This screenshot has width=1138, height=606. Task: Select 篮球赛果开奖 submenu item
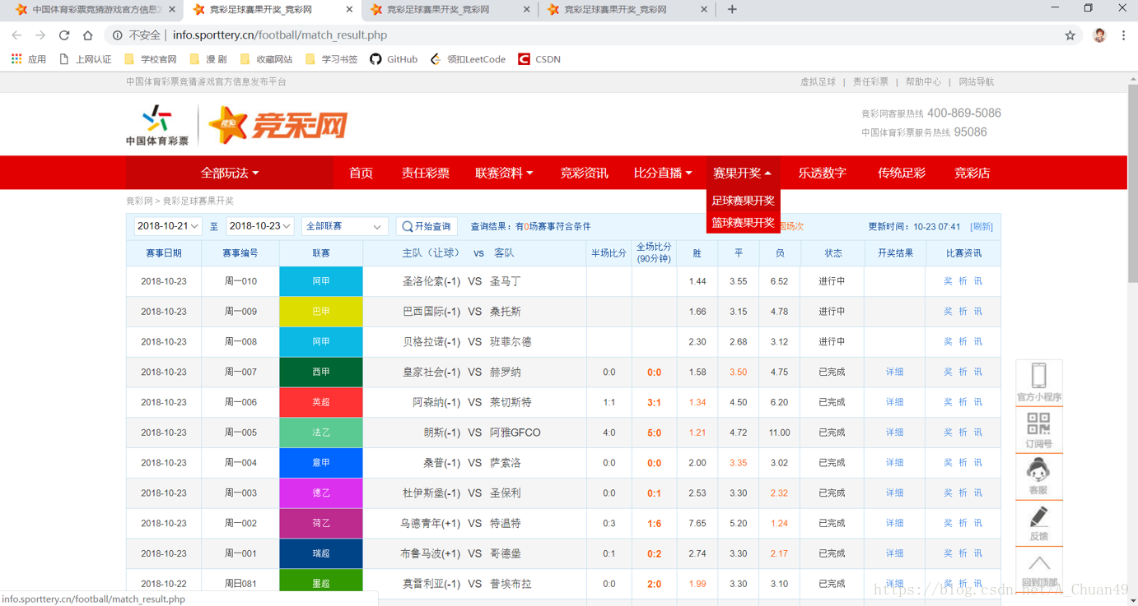pyautogui.click(x=743, y=223)
